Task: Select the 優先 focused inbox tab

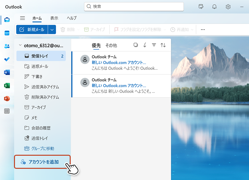Action: click(96, 45)
